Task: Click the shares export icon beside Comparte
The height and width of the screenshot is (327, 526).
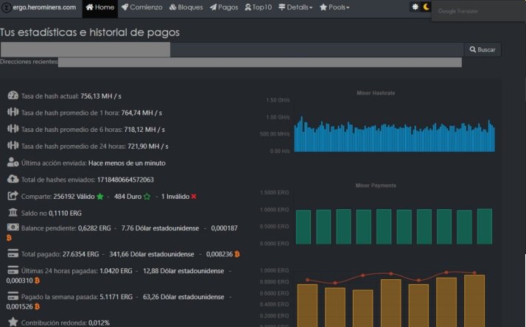Action: (x=13, y=196)
